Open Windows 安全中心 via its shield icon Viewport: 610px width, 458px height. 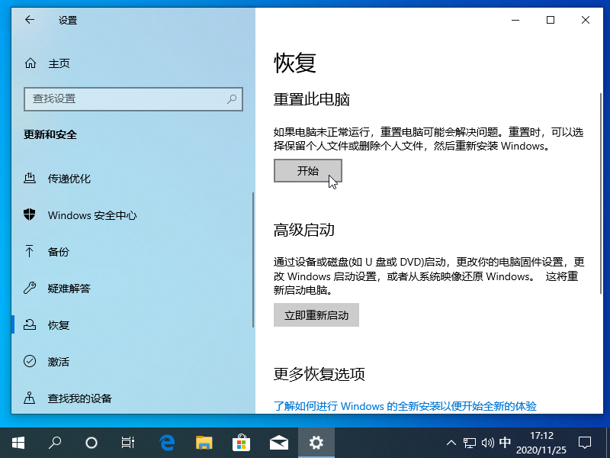pos(29,215)
